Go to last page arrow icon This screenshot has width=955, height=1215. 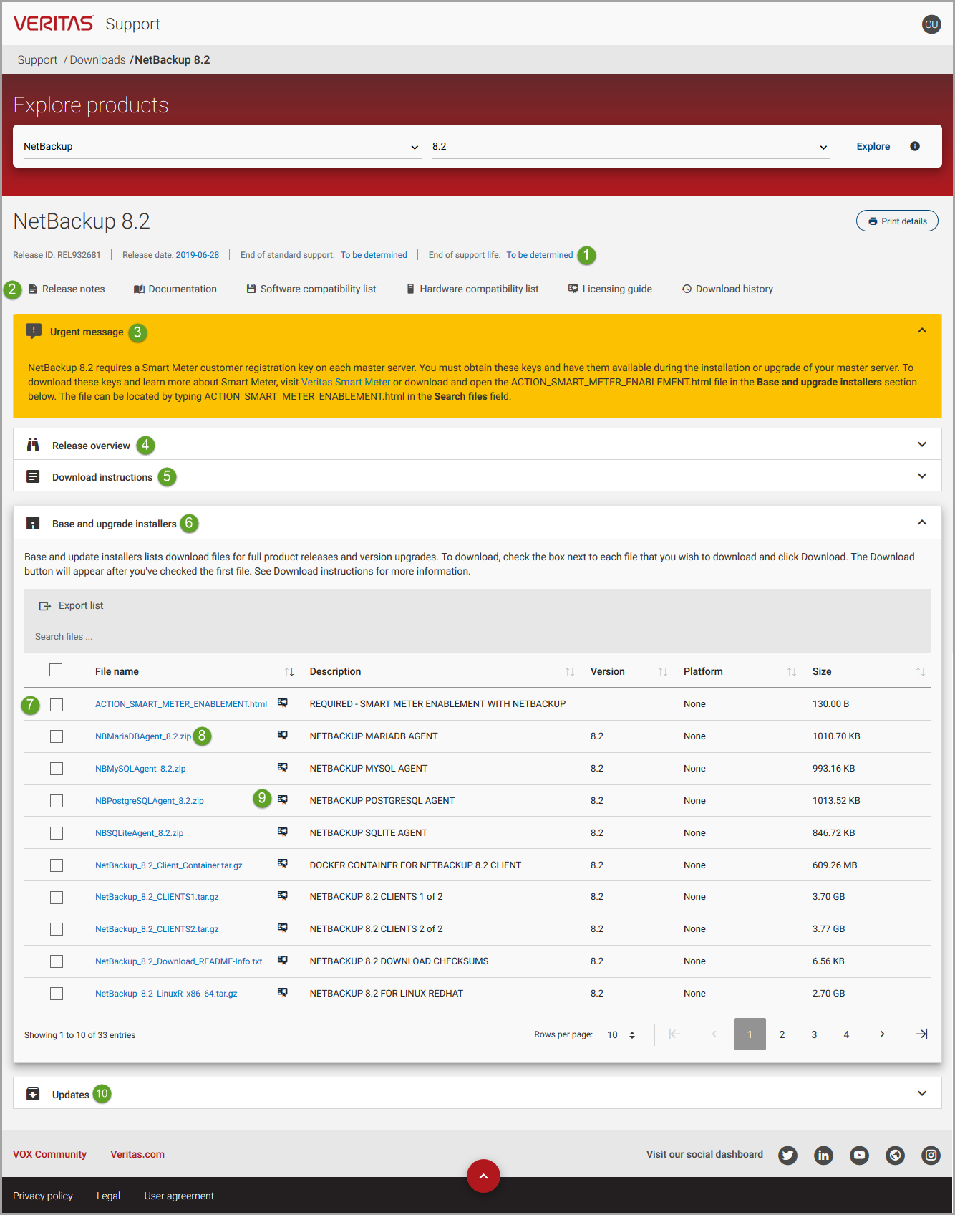[x=922, y=1034]
